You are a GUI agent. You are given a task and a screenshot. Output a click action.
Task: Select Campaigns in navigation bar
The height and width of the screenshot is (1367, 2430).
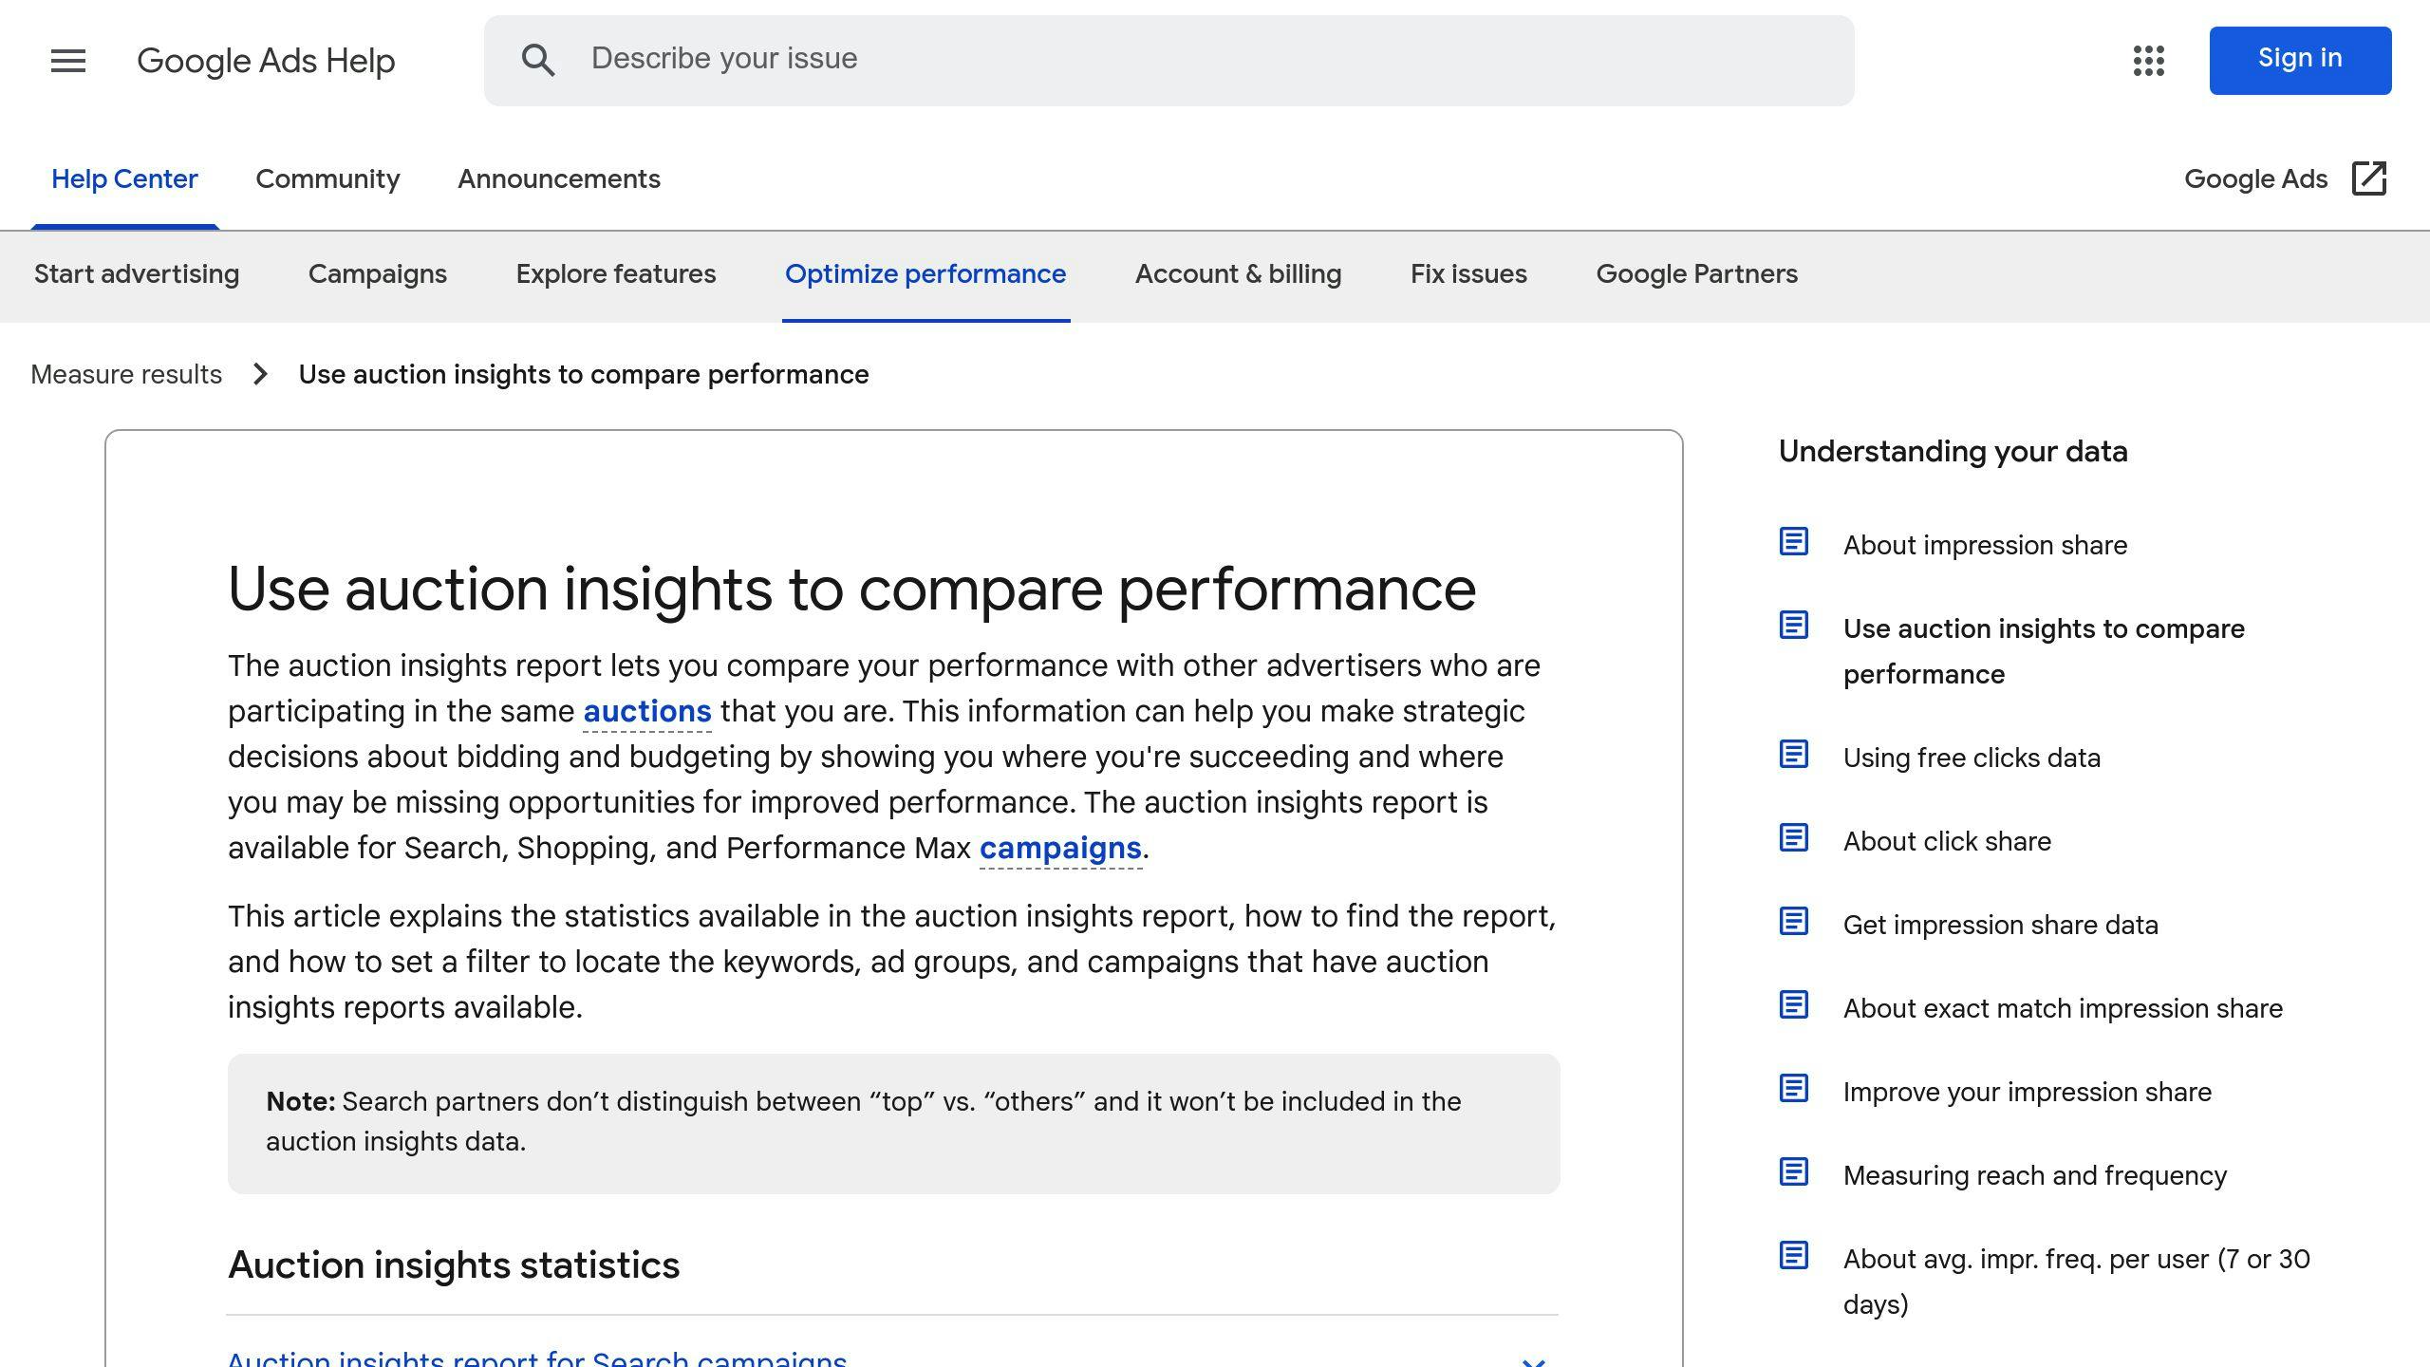[x=378, y=273]
